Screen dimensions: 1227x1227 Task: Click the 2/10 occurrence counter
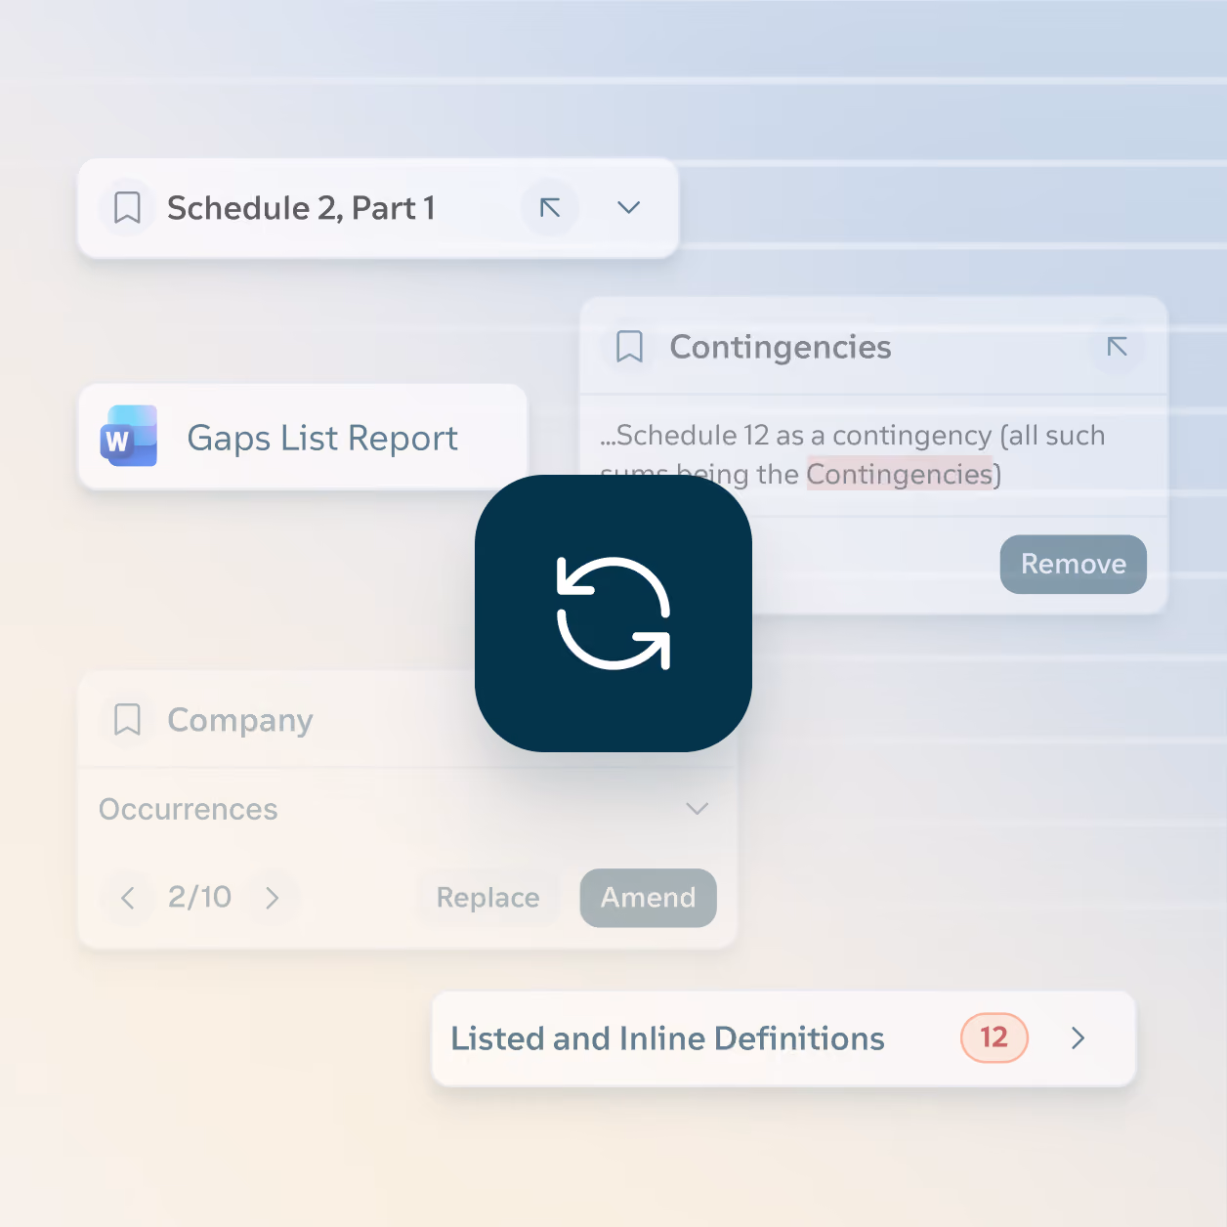tap(200, 897)
